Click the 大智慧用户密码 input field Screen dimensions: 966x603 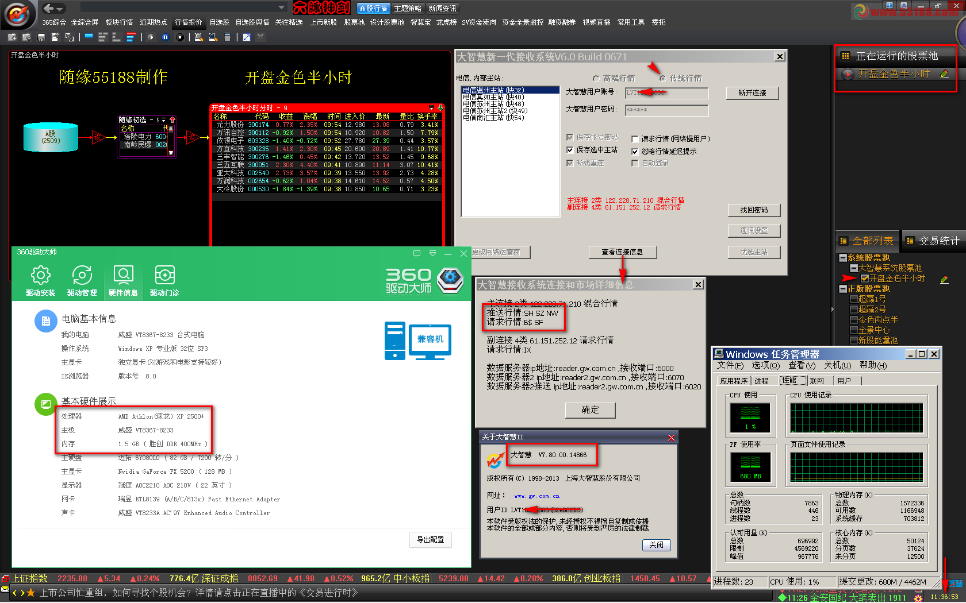pyautogui.click(x=666, y=110)
